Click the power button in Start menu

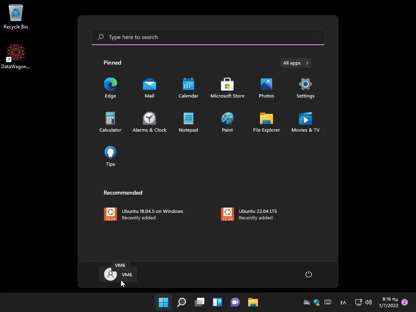(x=309, y=274)
